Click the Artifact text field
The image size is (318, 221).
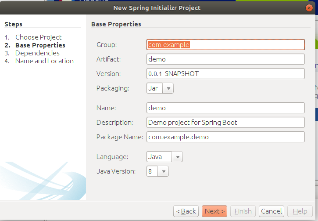tap(225, 59)
